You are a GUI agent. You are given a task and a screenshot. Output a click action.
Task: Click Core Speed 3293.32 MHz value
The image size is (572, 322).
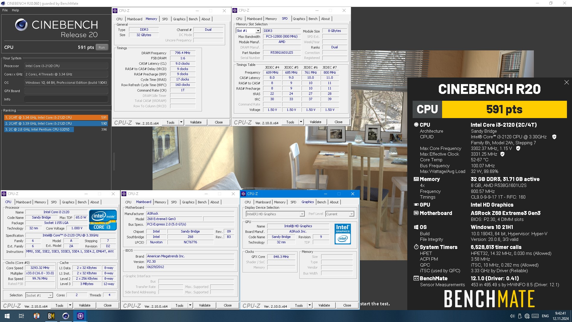click(40, 268)
